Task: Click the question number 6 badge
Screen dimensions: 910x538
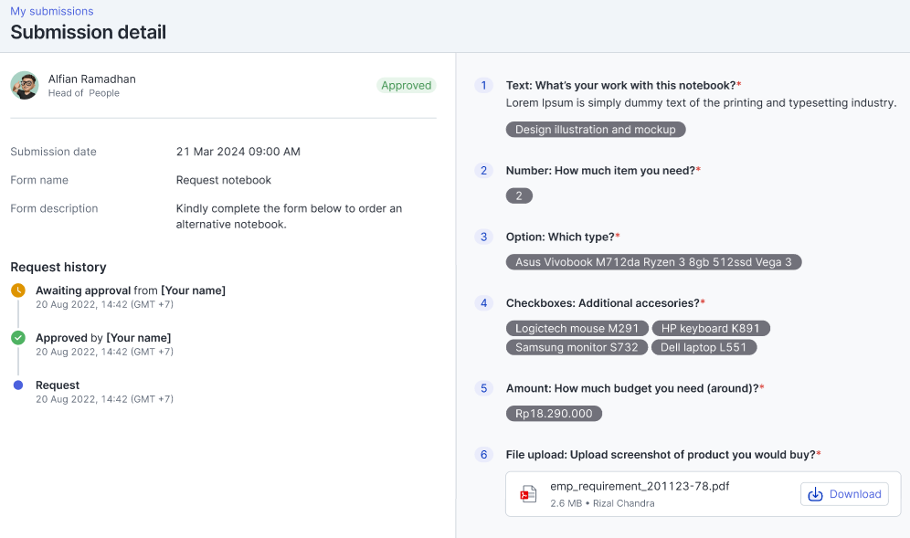Action: point(483,455)
